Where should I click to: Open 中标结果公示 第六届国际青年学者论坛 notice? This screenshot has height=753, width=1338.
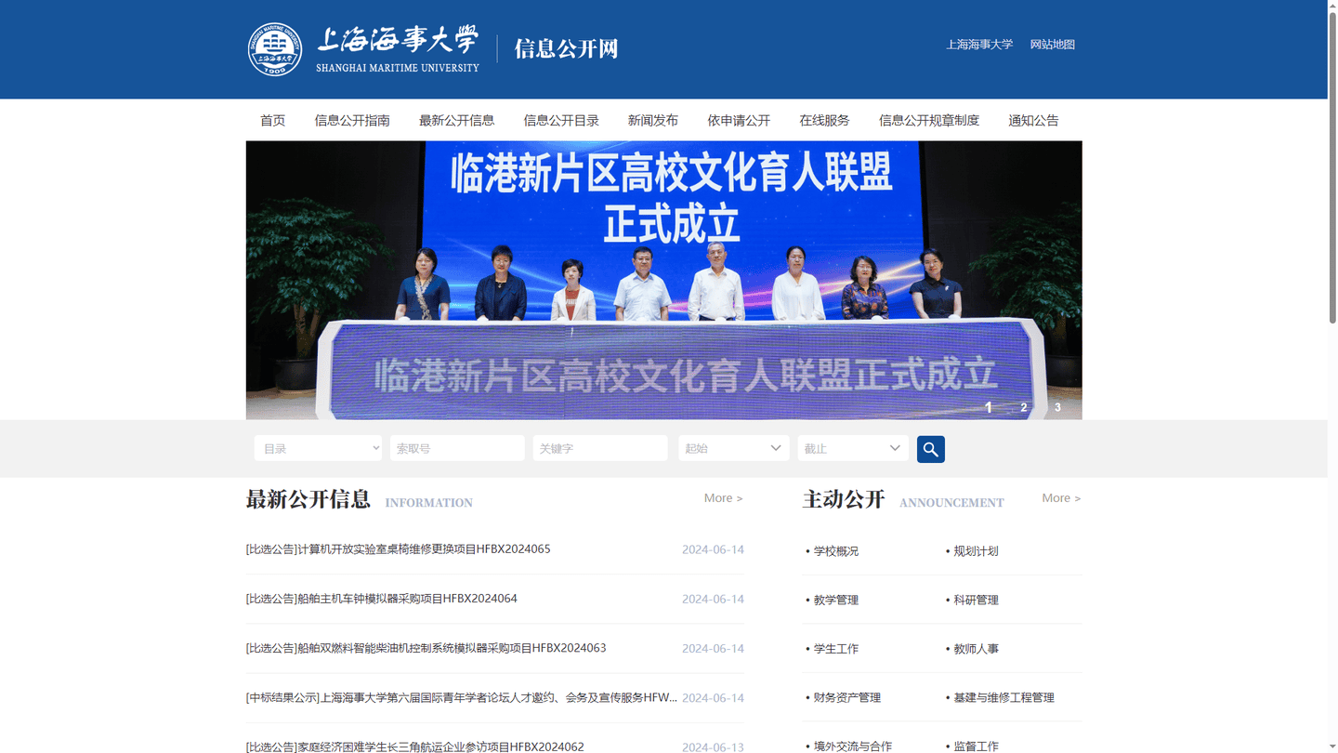coord(462,697)
